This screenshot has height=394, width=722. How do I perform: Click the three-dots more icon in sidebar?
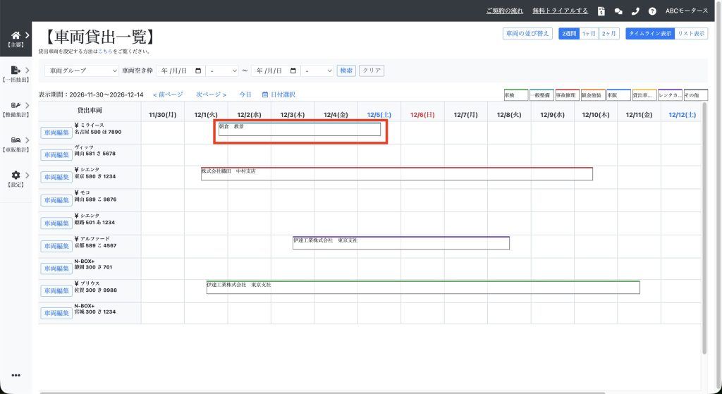pyautogui.click(x=16, y=376)
